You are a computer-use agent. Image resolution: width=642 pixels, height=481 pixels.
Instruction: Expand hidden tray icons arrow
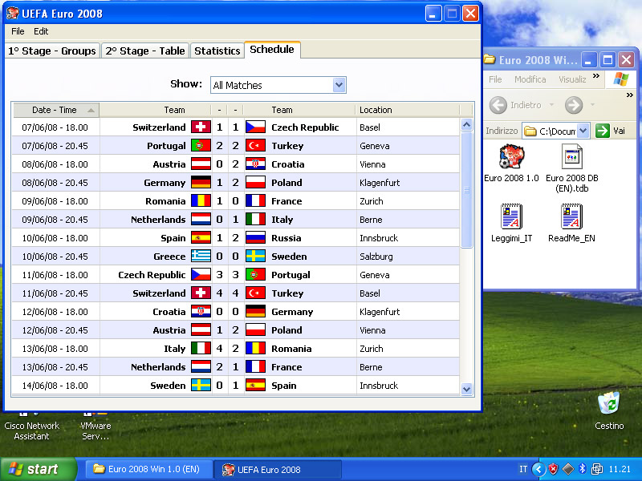coord(538,469)
